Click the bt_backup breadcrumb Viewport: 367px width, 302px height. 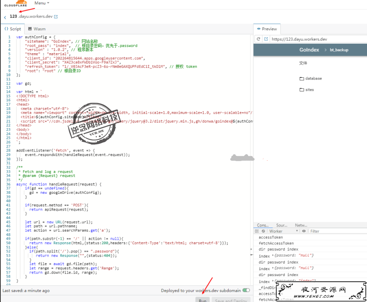click(x=339, y=50)
